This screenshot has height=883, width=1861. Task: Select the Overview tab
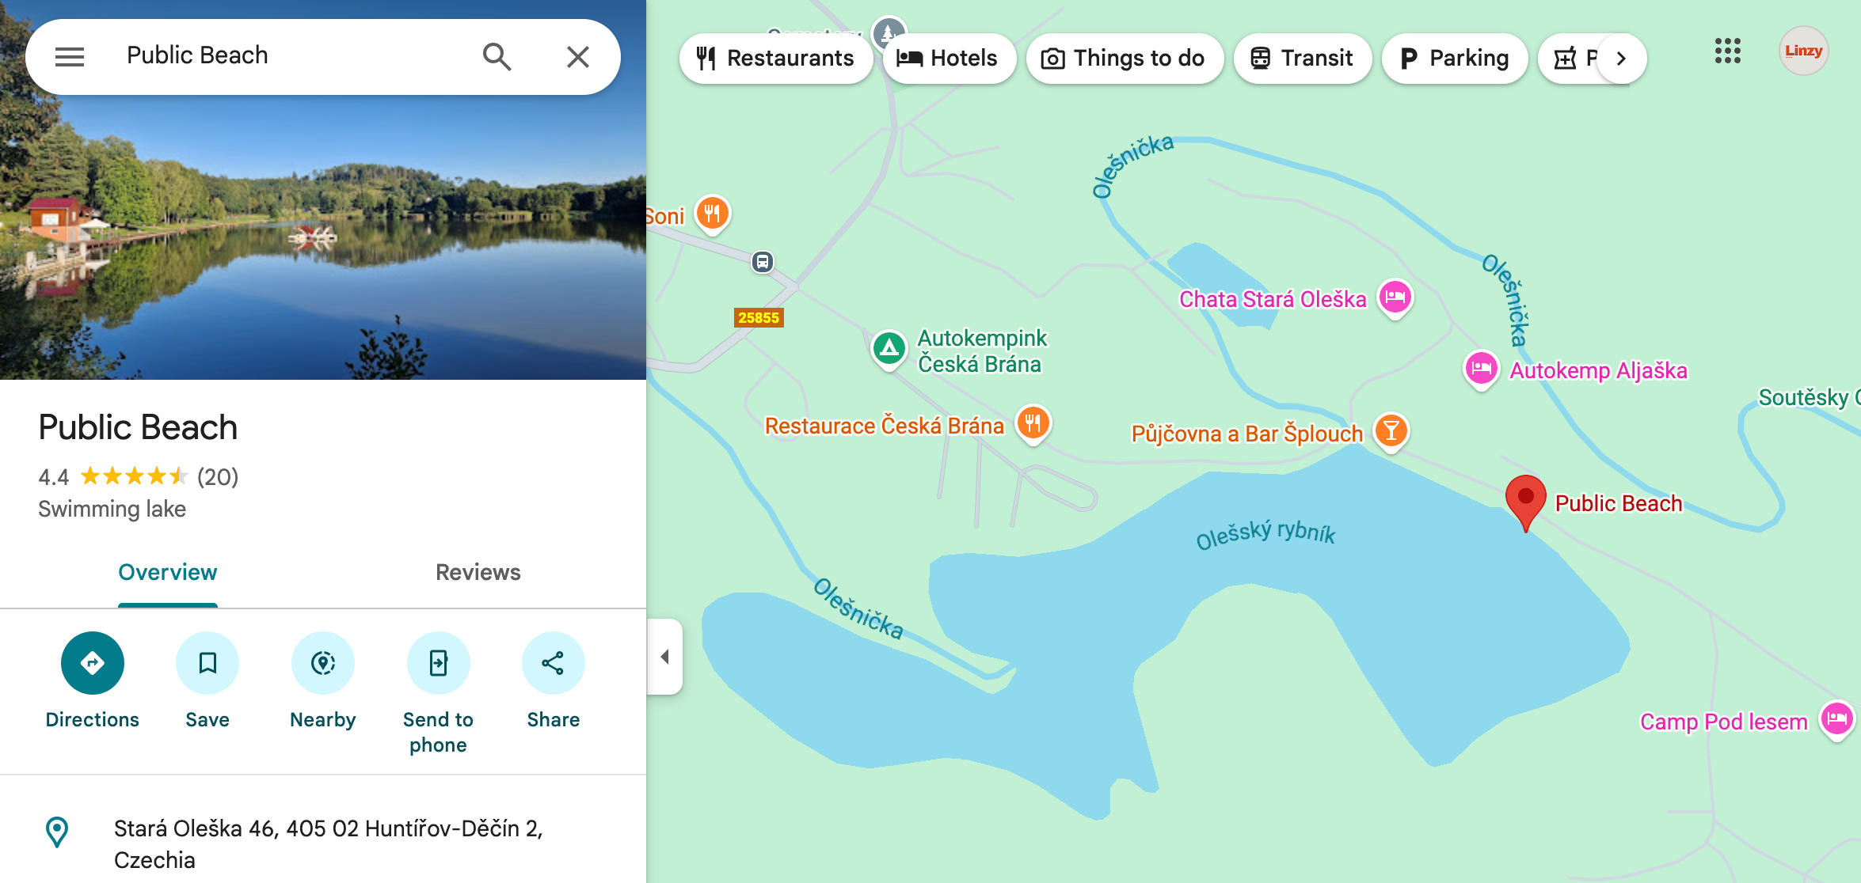(167, 572)
